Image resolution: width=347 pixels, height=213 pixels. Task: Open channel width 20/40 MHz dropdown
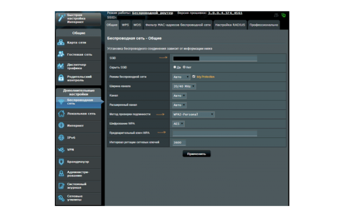(184, 86)
